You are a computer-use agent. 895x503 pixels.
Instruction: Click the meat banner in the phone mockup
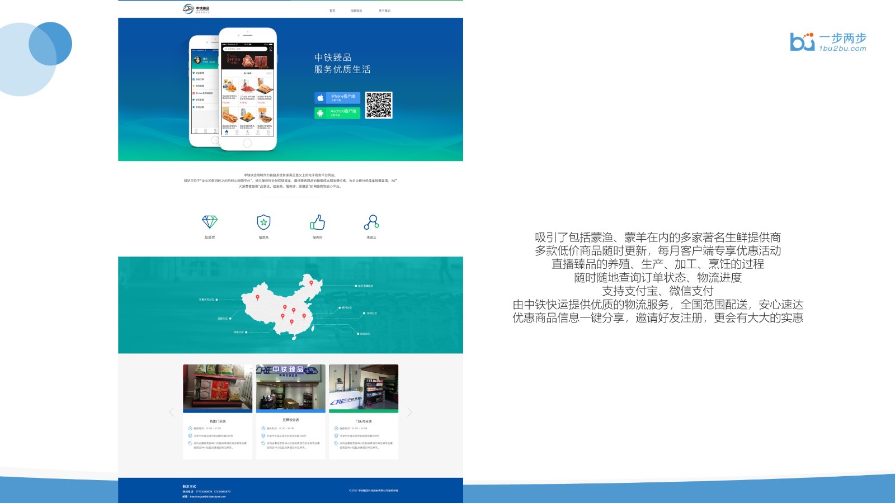coord(247,60)
